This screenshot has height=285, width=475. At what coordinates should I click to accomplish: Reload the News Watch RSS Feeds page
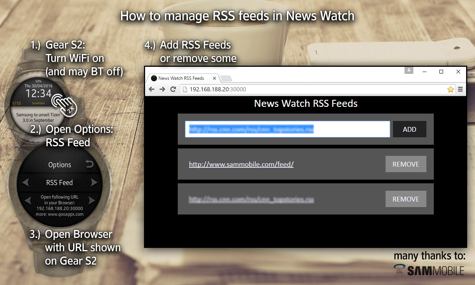click(x=173, y=89)
